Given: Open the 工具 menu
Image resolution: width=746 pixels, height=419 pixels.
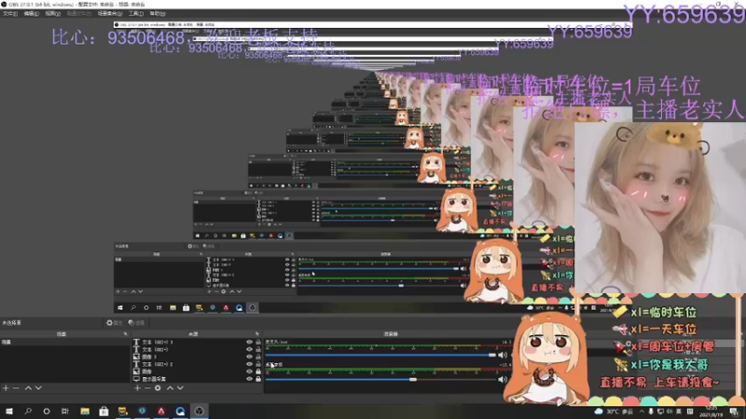Looking at the screenshot, I should click(x=135, y=14).
